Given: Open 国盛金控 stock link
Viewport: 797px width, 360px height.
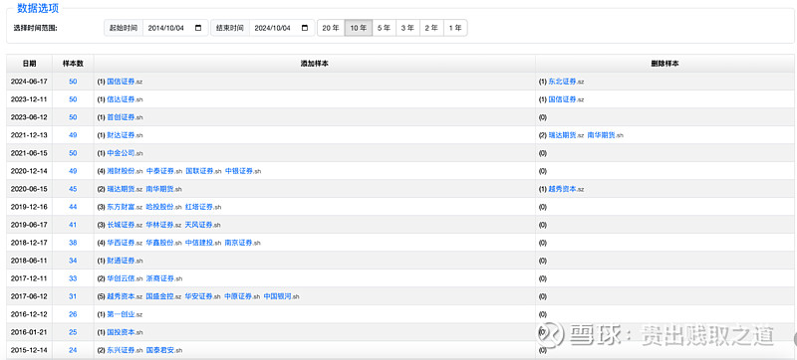Looking at the screenshot, I should point(160,296).
